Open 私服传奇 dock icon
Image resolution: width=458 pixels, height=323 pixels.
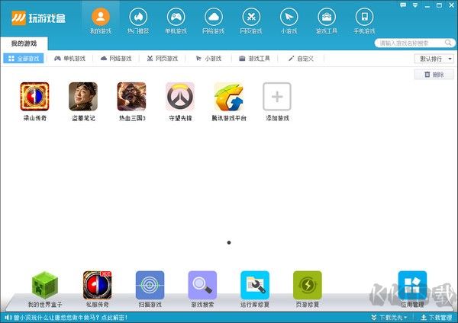98,285
